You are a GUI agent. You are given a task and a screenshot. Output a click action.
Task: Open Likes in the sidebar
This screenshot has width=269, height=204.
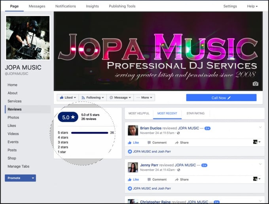pos(11,125)
